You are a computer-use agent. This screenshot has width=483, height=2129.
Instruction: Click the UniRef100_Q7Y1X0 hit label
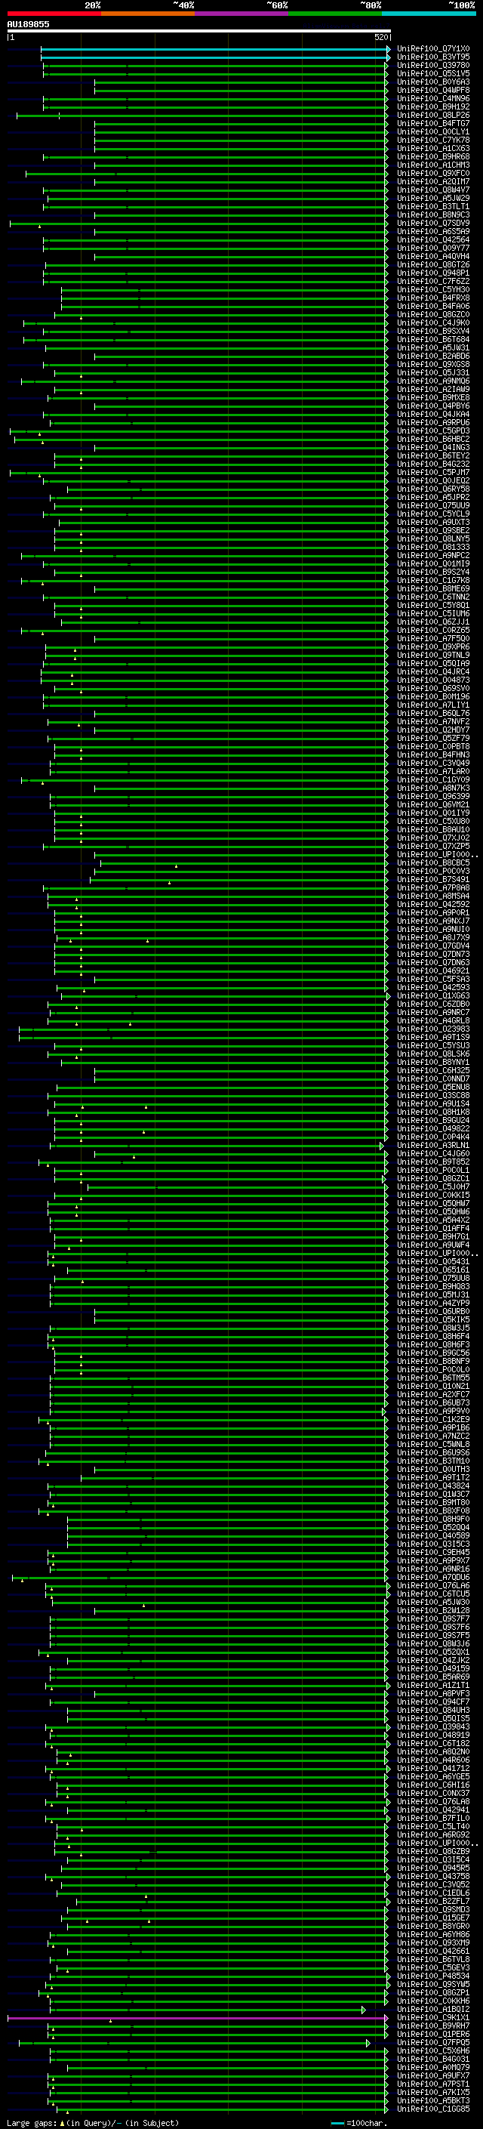click(433, 49)
